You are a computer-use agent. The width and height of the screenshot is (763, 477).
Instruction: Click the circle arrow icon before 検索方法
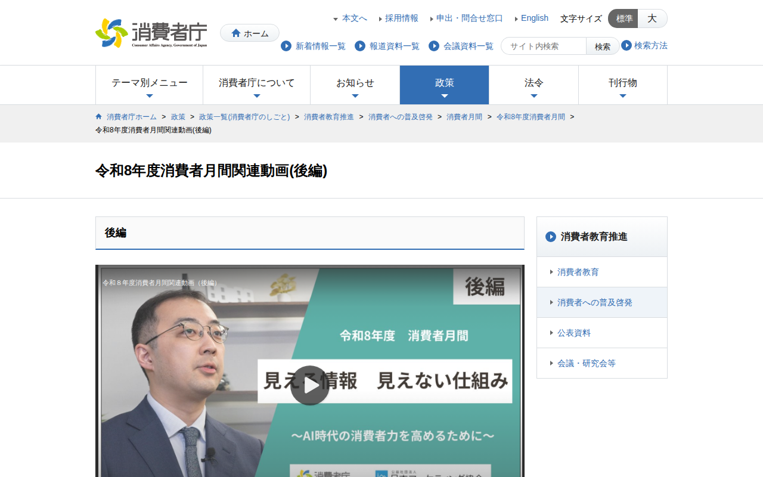(x=626, y=45)
